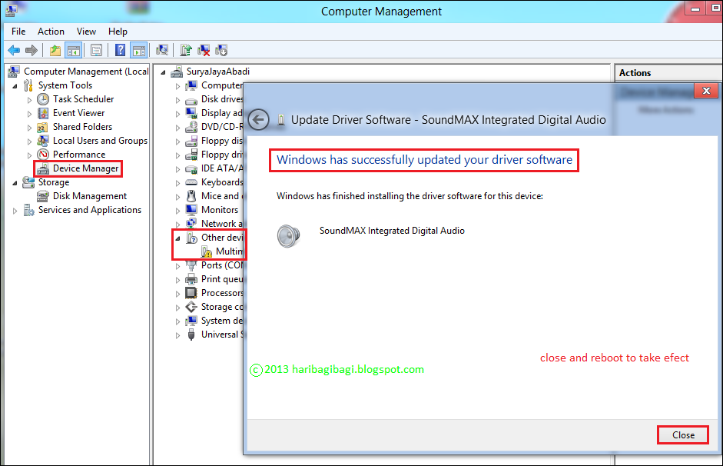Click the blue Help question mark icon
723x466 pixels.
tap(120, 50)
